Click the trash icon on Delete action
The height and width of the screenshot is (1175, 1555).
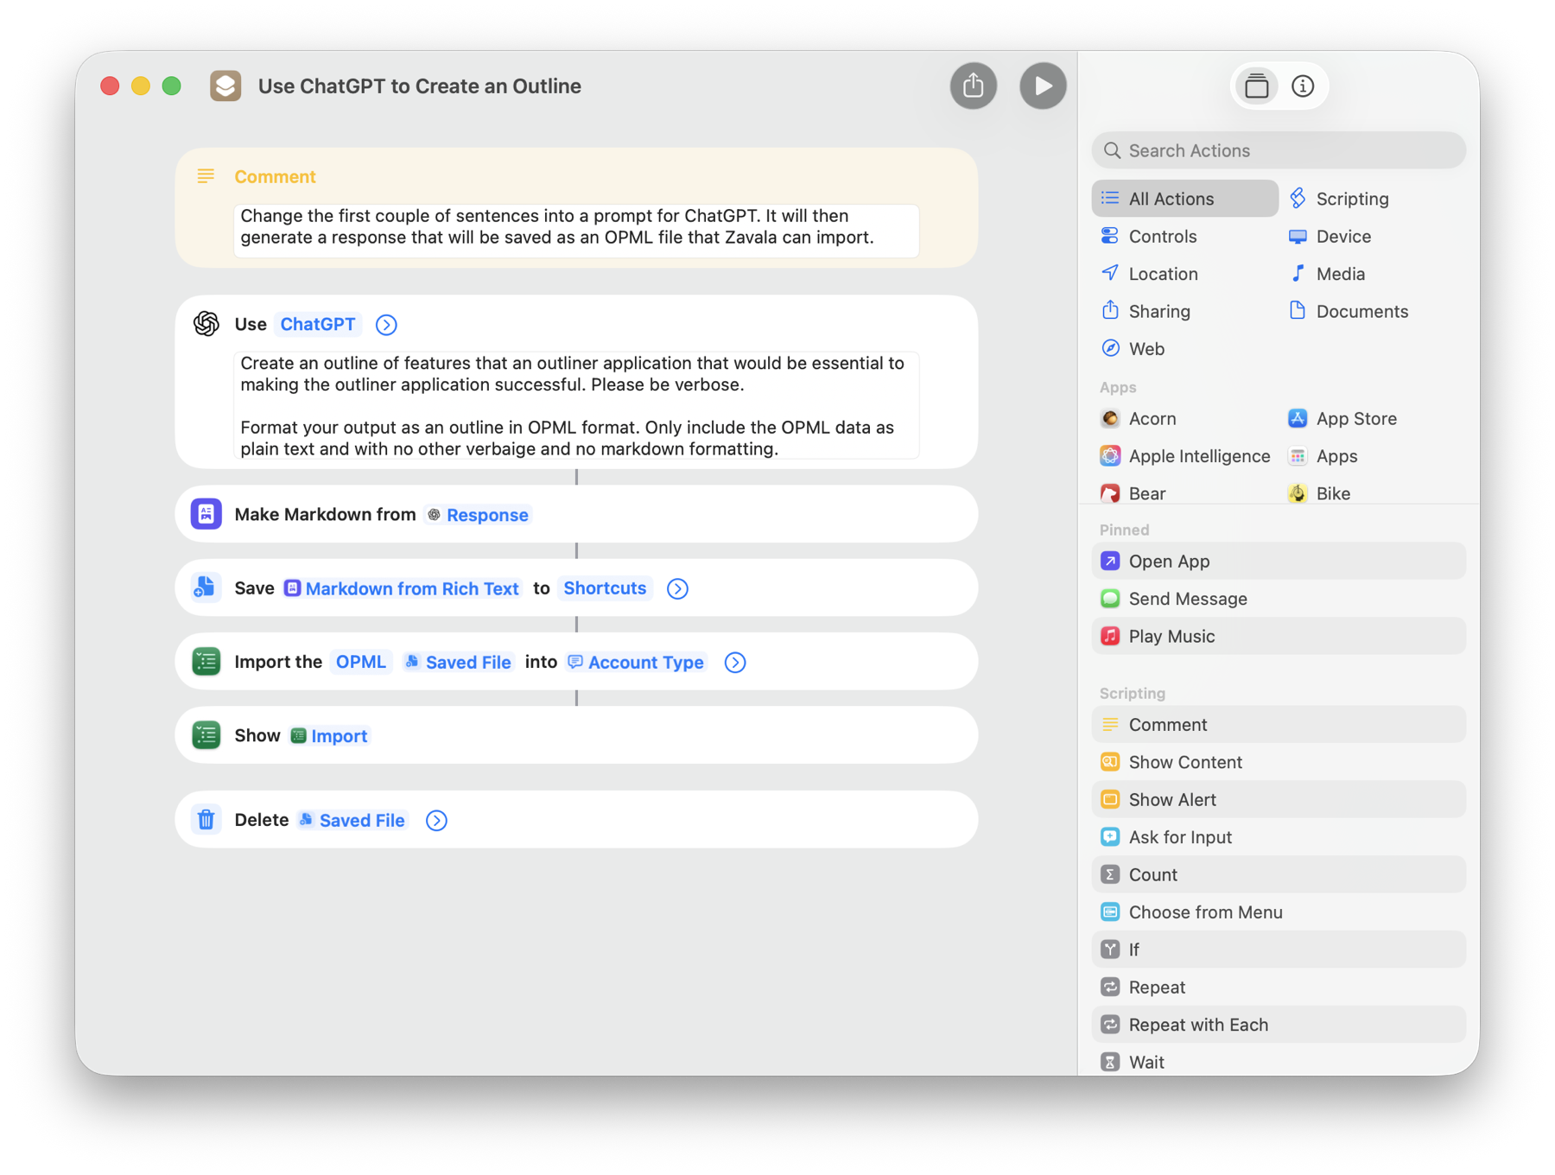(x=206, y=820)
